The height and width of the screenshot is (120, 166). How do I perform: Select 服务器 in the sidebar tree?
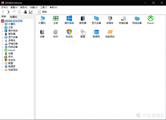point(12,34)
